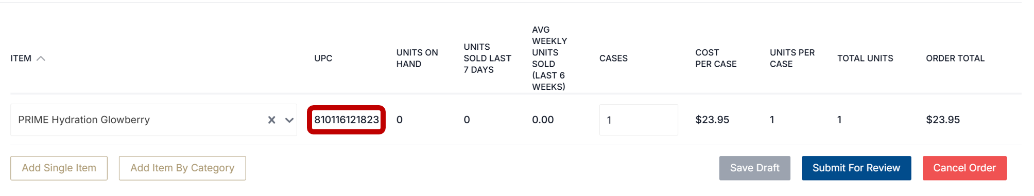The width and height of the screenshot is (1034, 196).
Task: Click the Cases quantity input field
Action: [639, 120]
